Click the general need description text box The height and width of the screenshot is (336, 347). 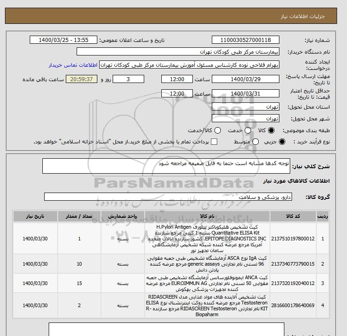166,166
